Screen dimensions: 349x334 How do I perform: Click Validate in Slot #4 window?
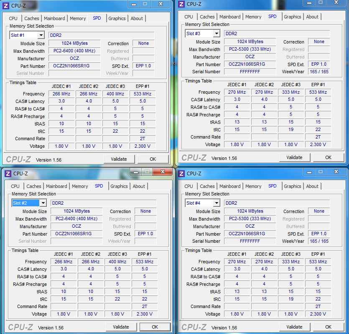pyautogui.click(x=295, y=327)
